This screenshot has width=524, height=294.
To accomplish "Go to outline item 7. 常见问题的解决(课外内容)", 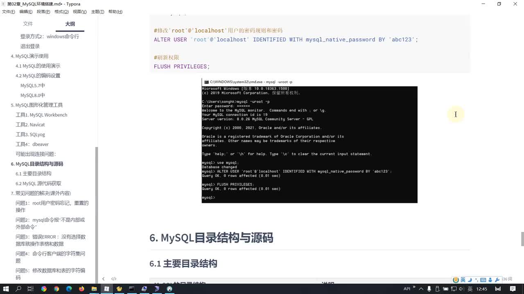I will coord(41,193).
